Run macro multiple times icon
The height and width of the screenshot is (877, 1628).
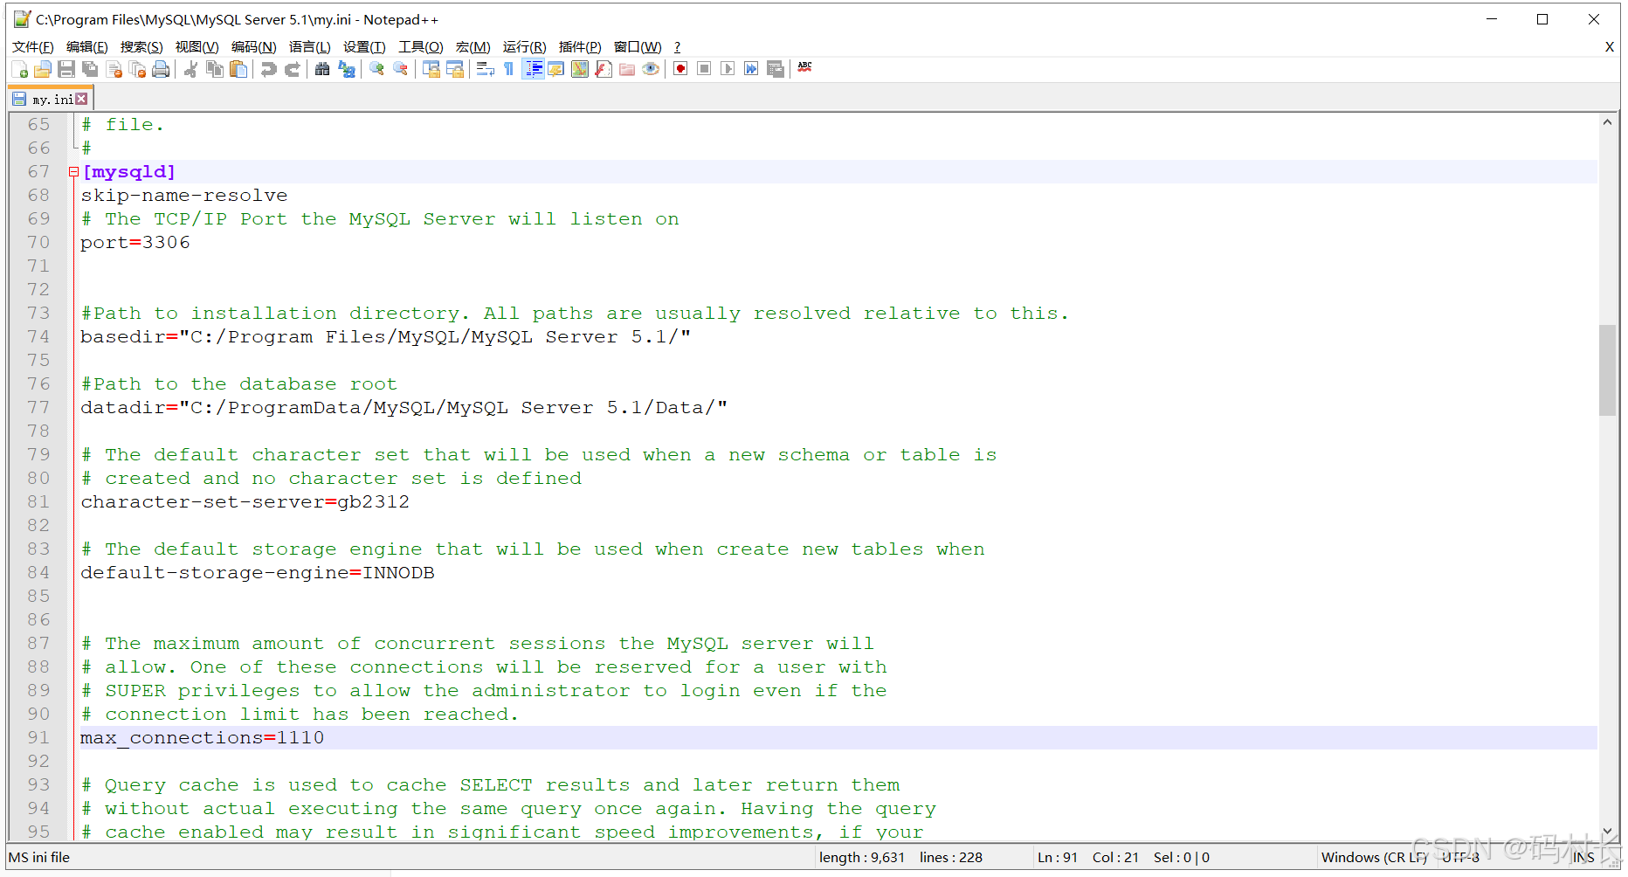(x=751, y=69)
